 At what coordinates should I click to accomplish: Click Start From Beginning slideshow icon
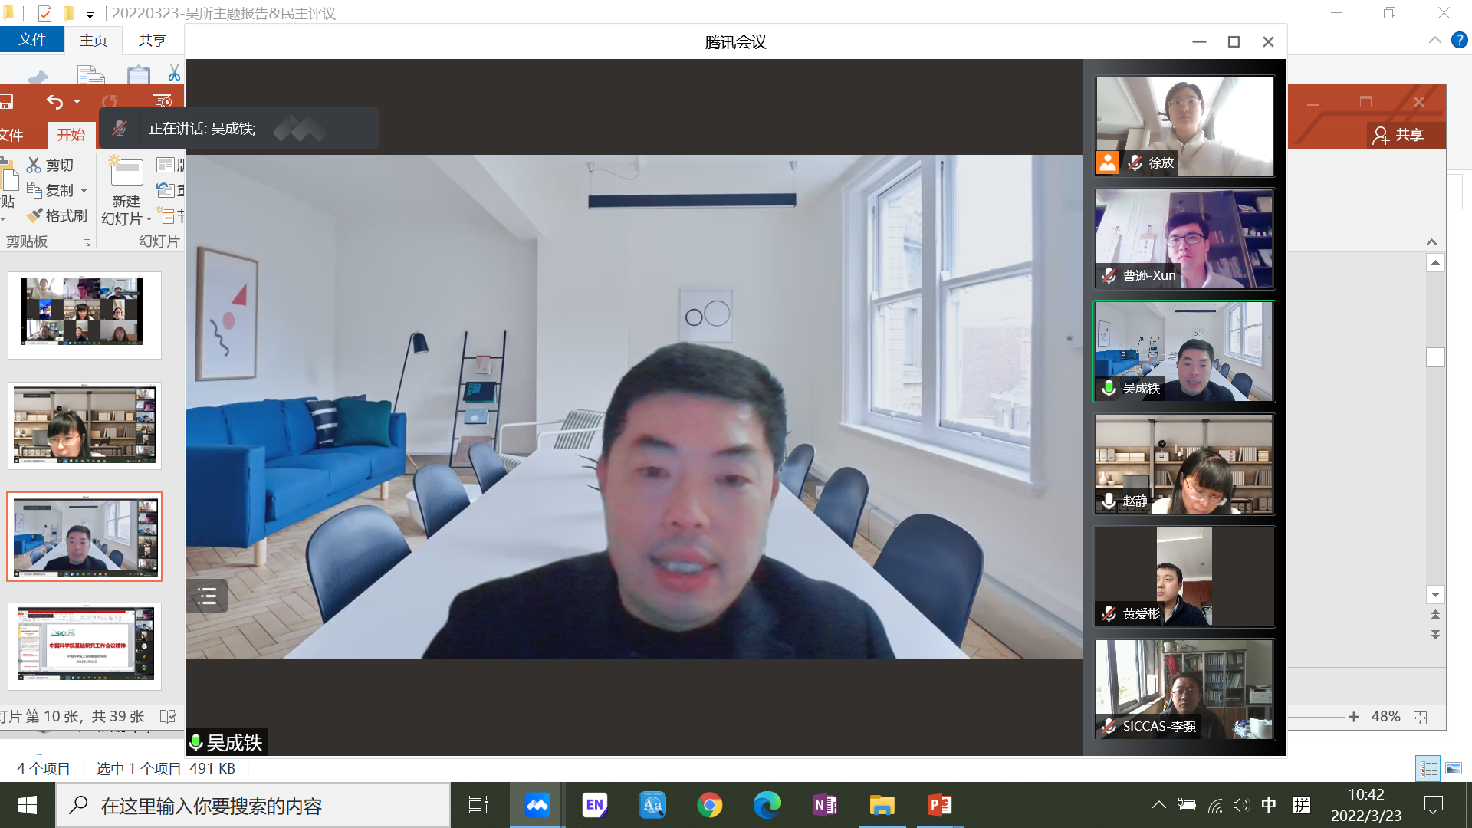(x=163, y=101)
